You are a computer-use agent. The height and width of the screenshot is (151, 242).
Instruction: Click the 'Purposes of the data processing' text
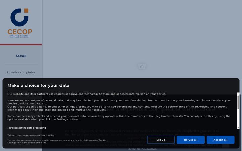[27, 128]
